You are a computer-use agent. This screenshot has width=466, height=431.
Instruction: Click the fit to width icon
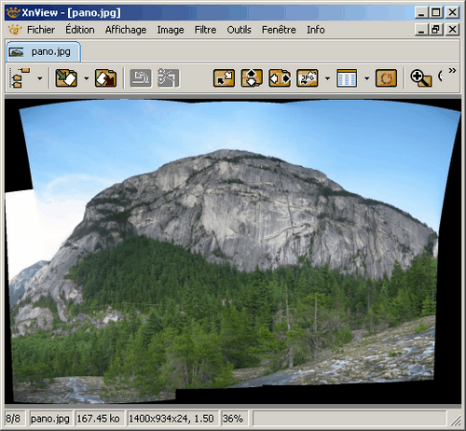[280, 78]
